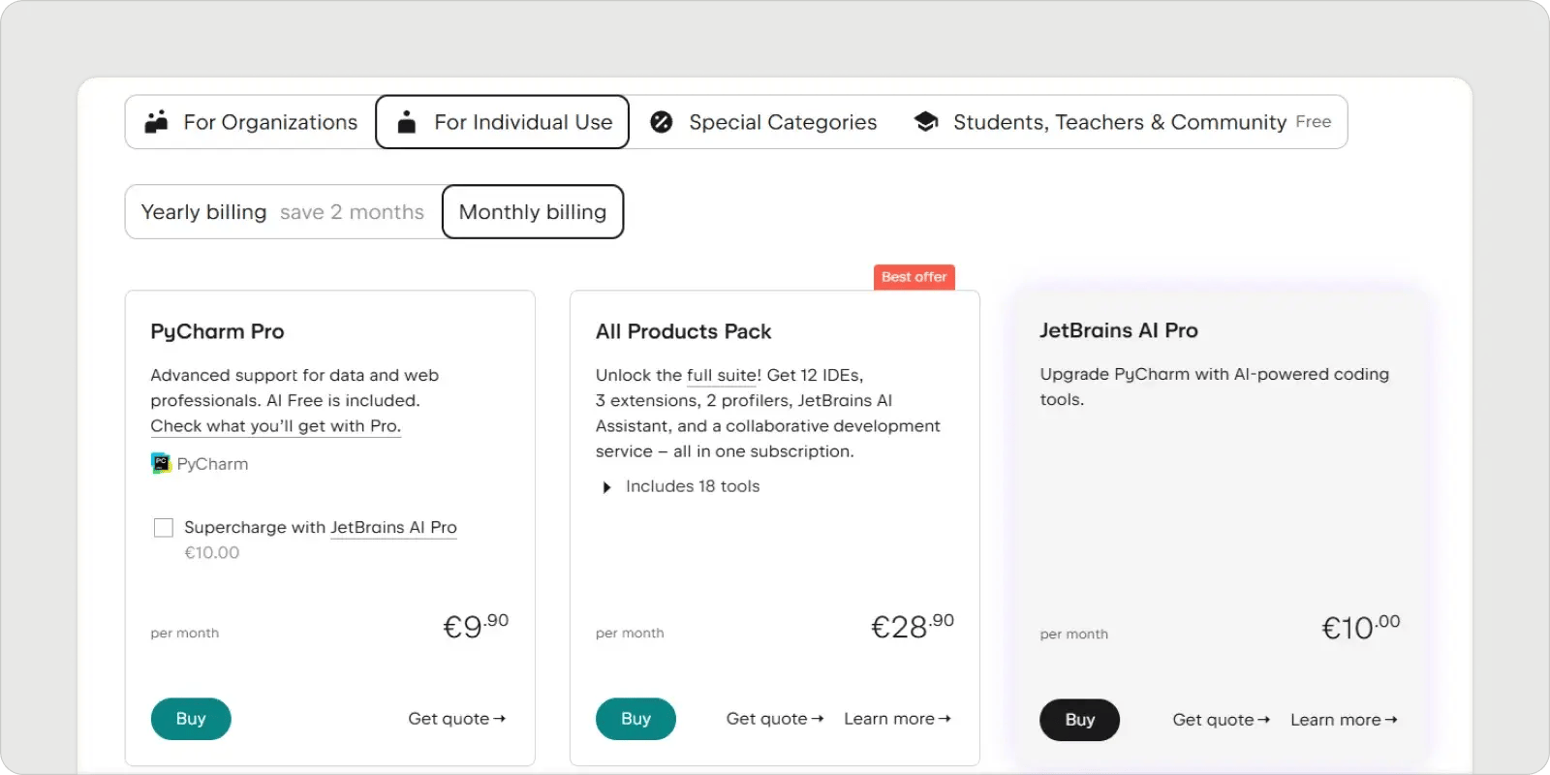Click the PyCharm logo icon
This screenshot has height=775, width=1550.
tap(161, 464)
